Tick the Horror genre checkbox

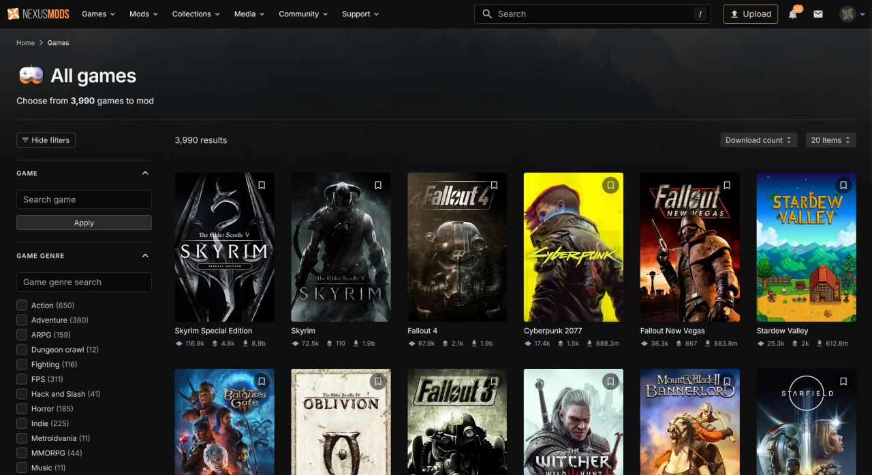tap(22, 408)
